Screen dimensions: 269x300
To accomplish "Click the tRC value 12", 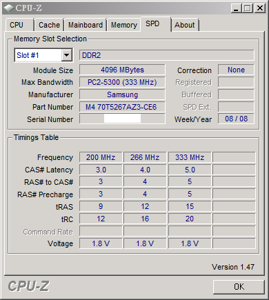I will point(101,219).
